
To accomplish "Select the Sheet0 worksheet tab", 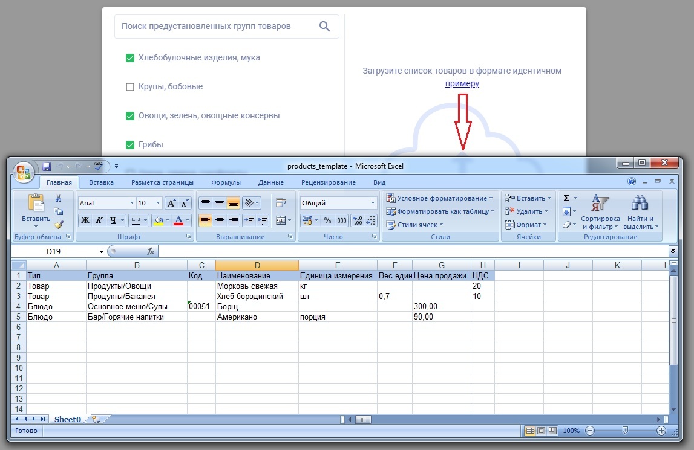I will [x=67, y=420].
